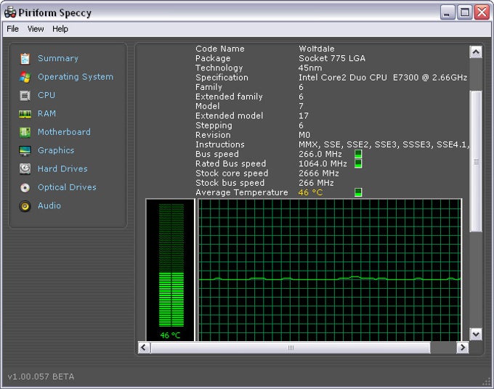494x389 pixels.
Task: Click the Motherboard icon
Action: click(25, 132)
